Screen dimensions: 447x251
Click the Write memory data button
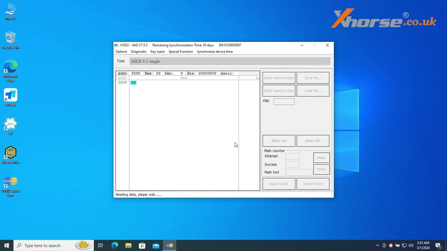[x=279, y=91]
